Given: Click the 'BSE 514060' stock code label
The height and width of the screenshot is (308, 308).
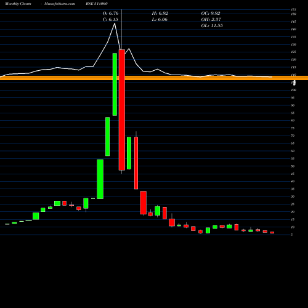Looking at the screenshot, I should click(97, 4).
